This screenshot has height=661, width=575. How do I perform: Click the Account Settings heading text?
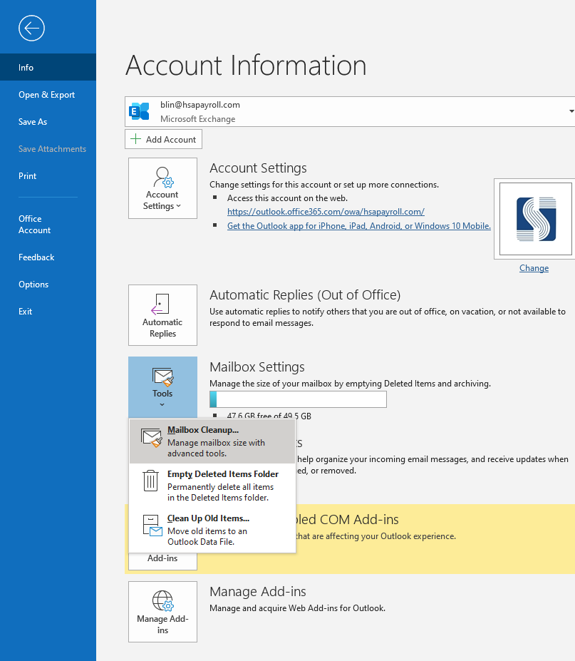click(258, 168)
